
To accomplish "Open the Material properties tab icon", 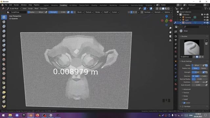I will click(176, 84).
